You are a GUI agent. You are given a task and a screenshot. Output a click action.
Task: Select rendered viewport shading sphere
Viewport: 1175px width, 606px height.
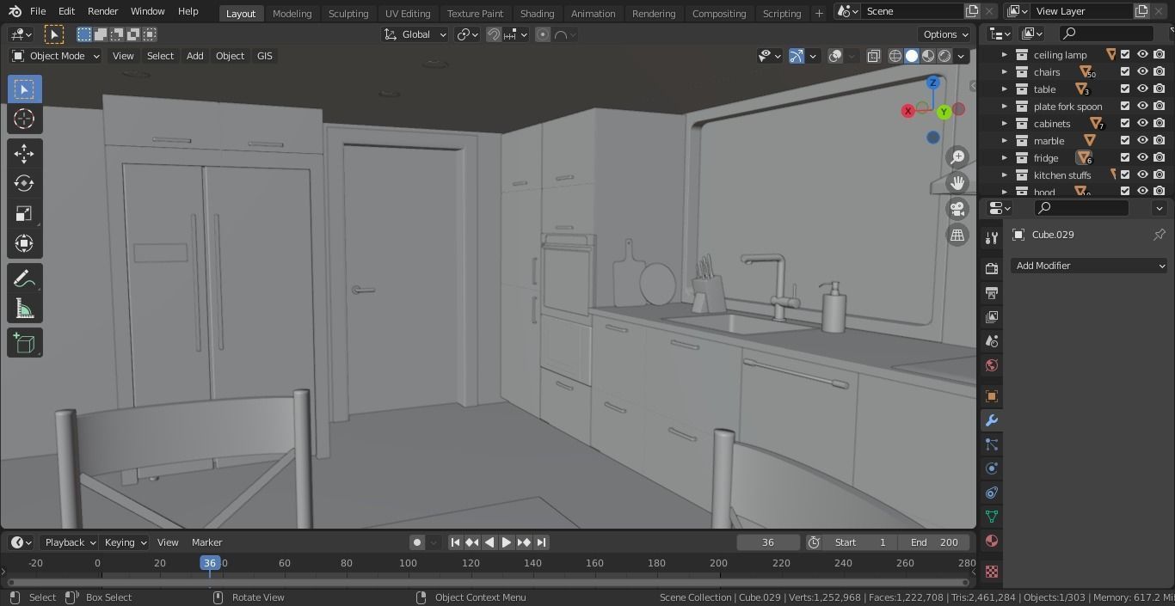pos(944,56)
